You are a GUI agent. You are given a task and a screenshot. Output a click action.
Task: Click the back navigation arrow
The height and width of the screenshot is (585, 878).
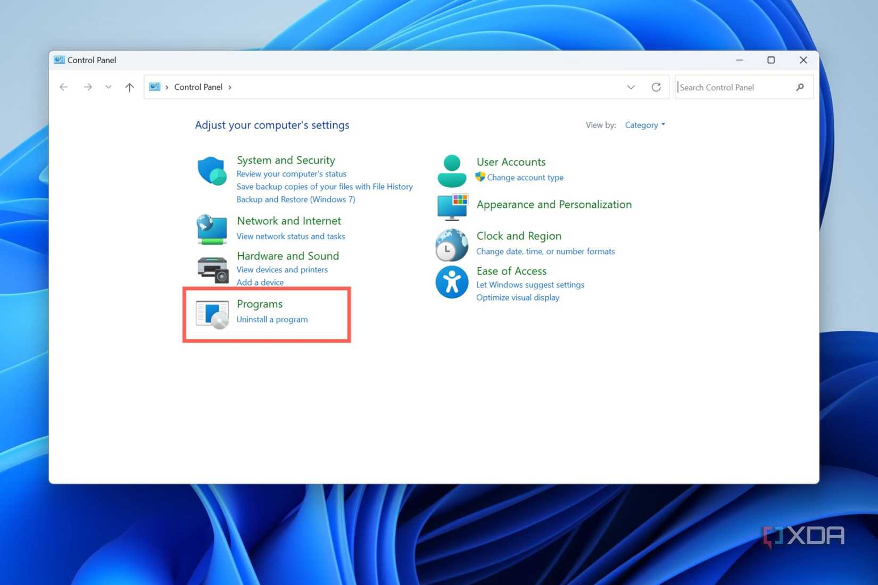pyautogui.click(x=63, y=87)
